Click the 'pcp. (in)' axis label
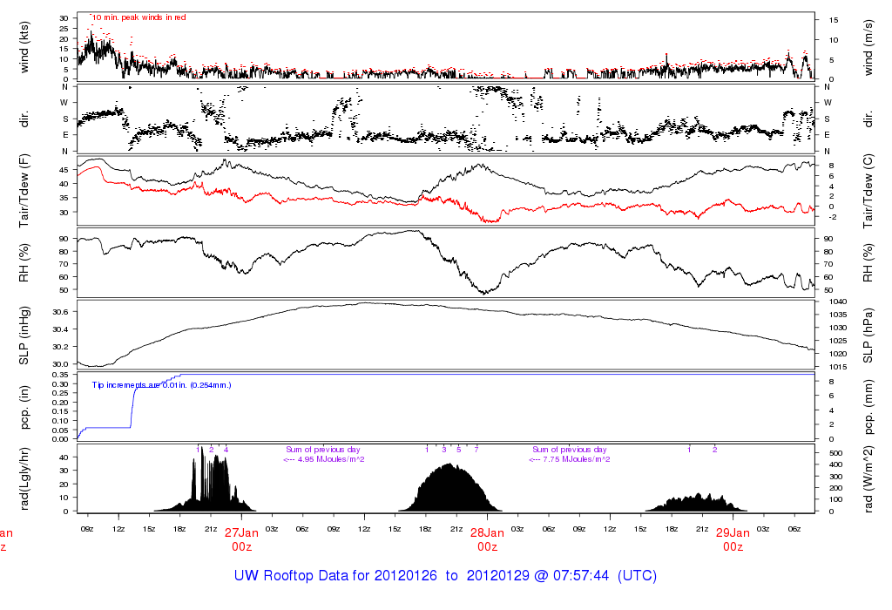The width and height of the screenshot is (892, 610). click(24, 407)
